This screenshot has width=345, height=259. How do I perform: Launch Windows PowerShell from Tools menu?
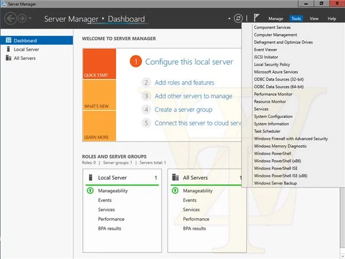point(273,154)
